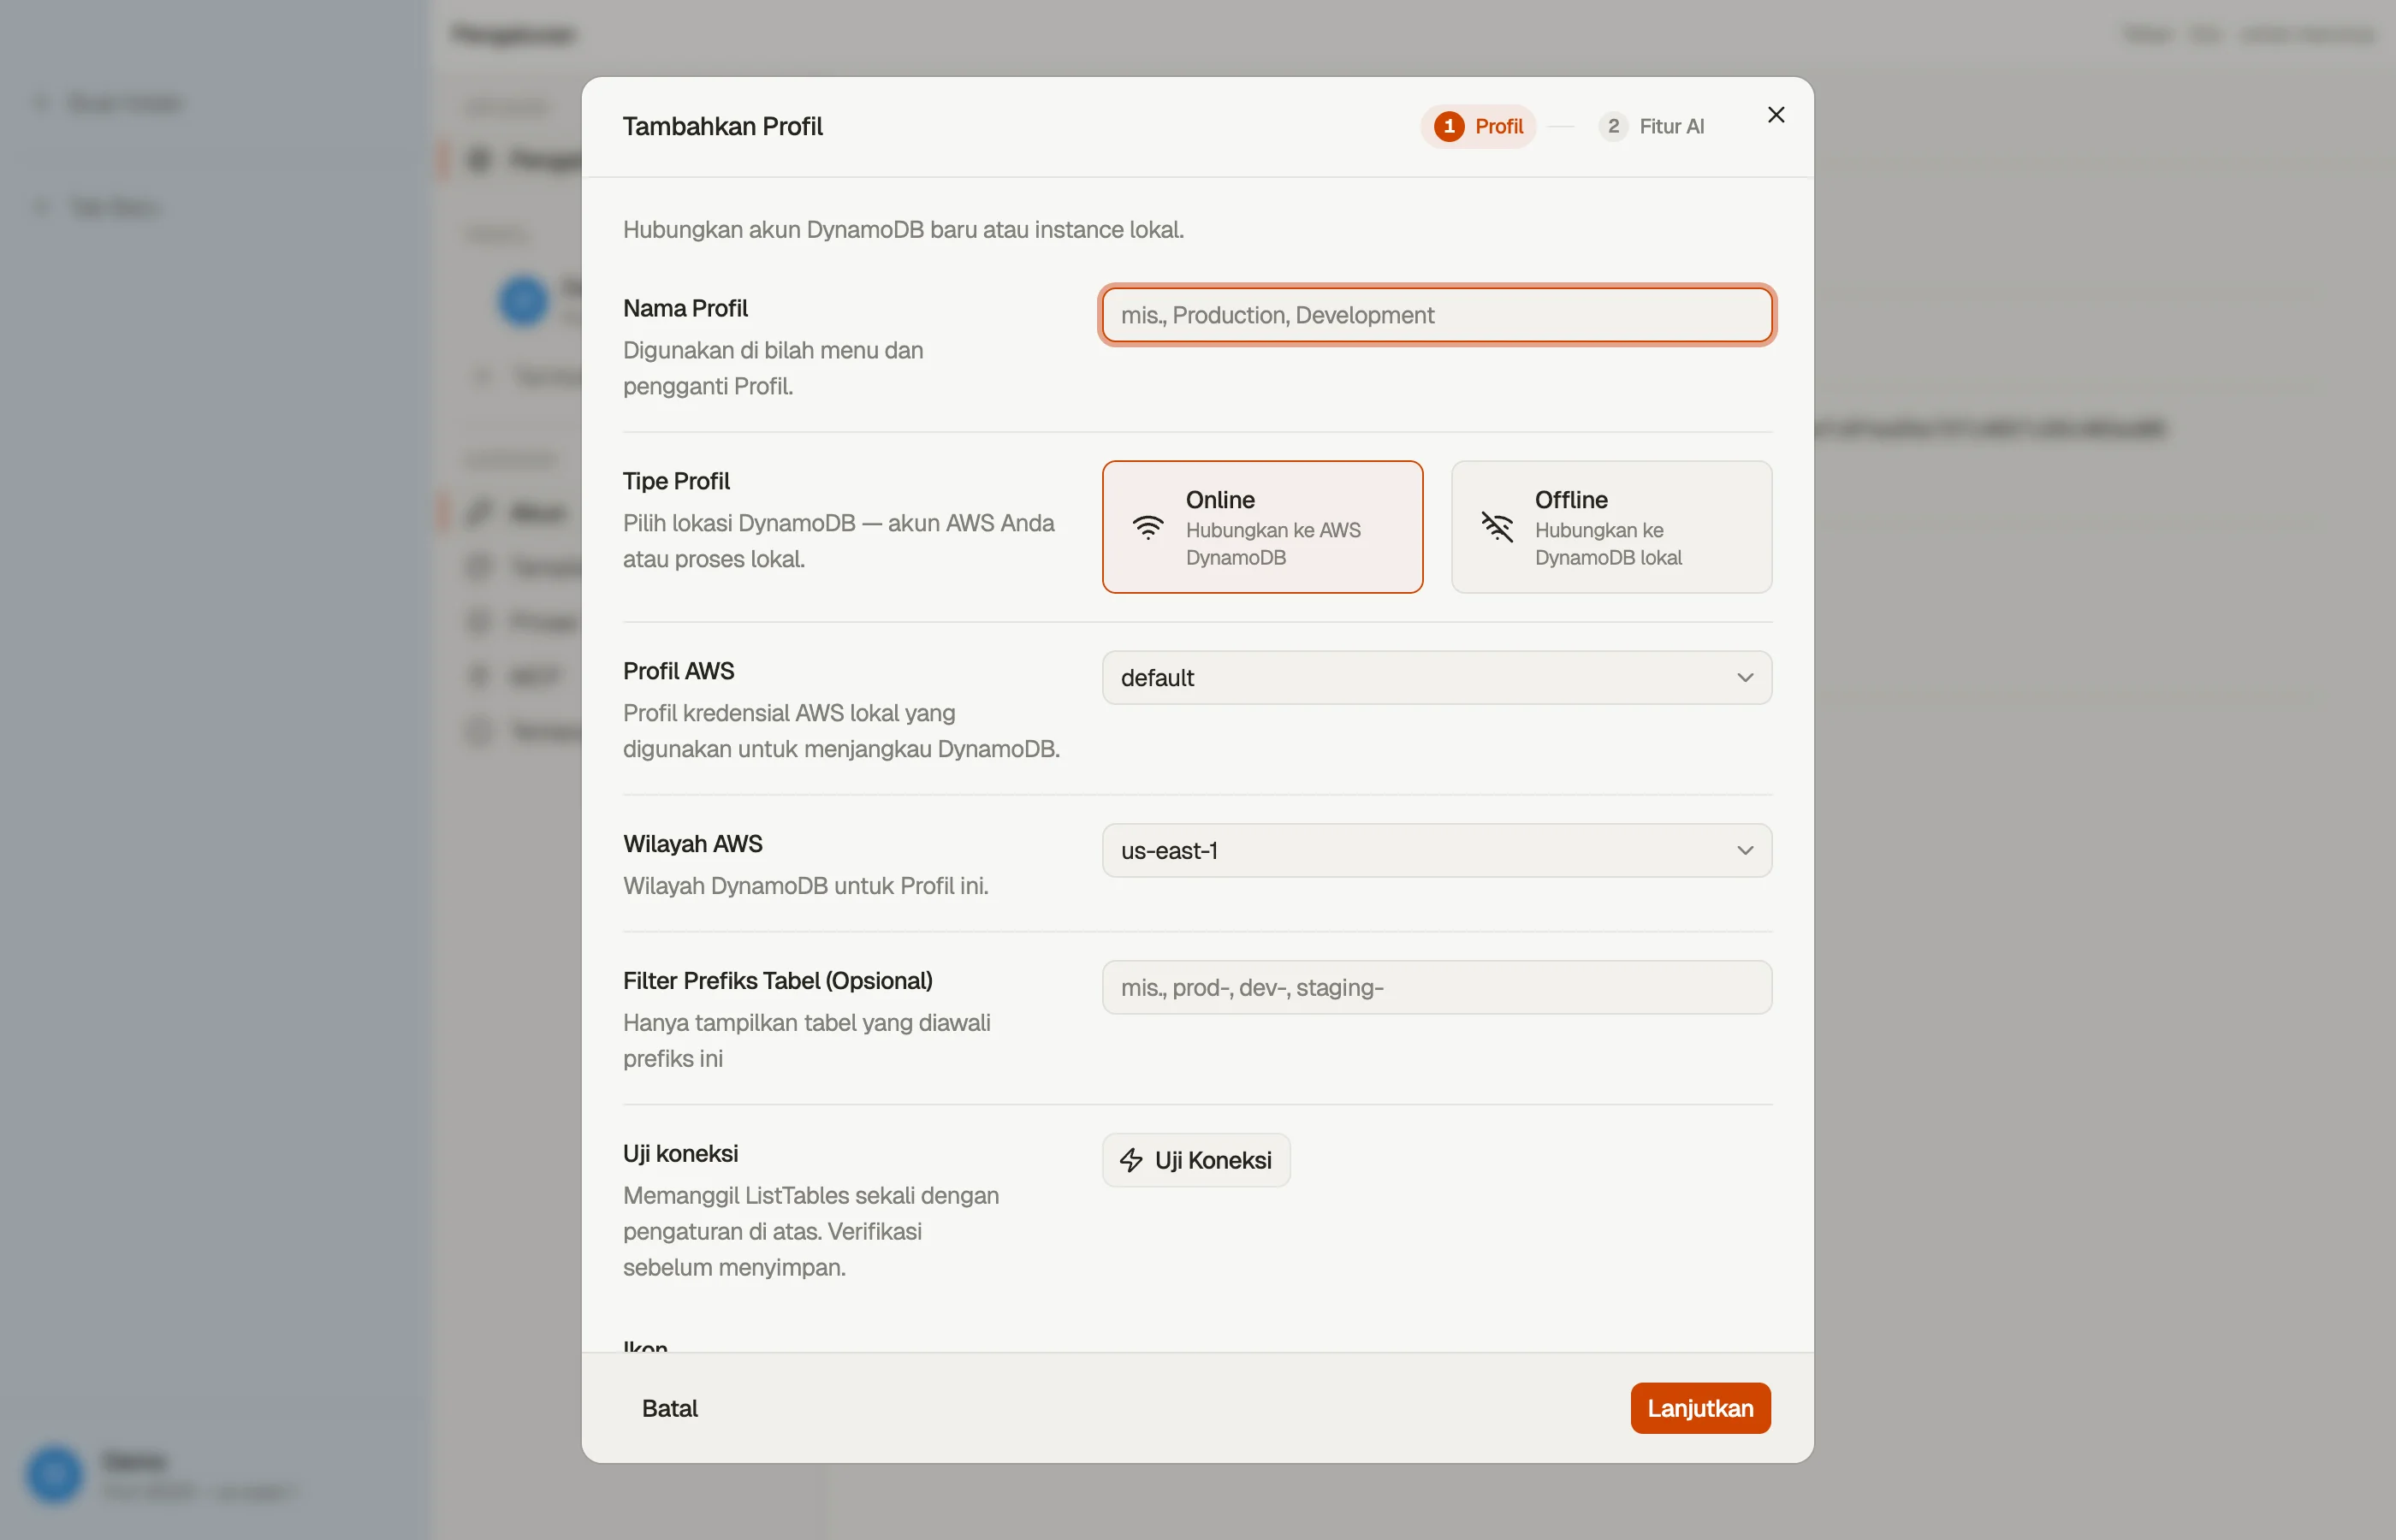The width and height of the screenshot is (2396, 1540).
Task: Select step 1 Profil in the stepper
Action: 1478,127
